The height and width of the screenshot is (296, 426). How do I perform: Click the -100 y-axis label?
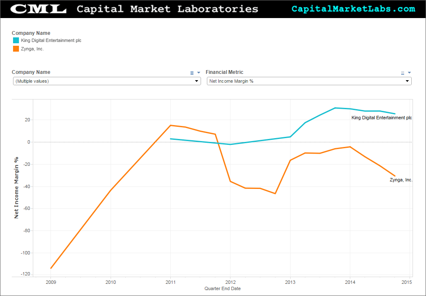pos(26,253)
